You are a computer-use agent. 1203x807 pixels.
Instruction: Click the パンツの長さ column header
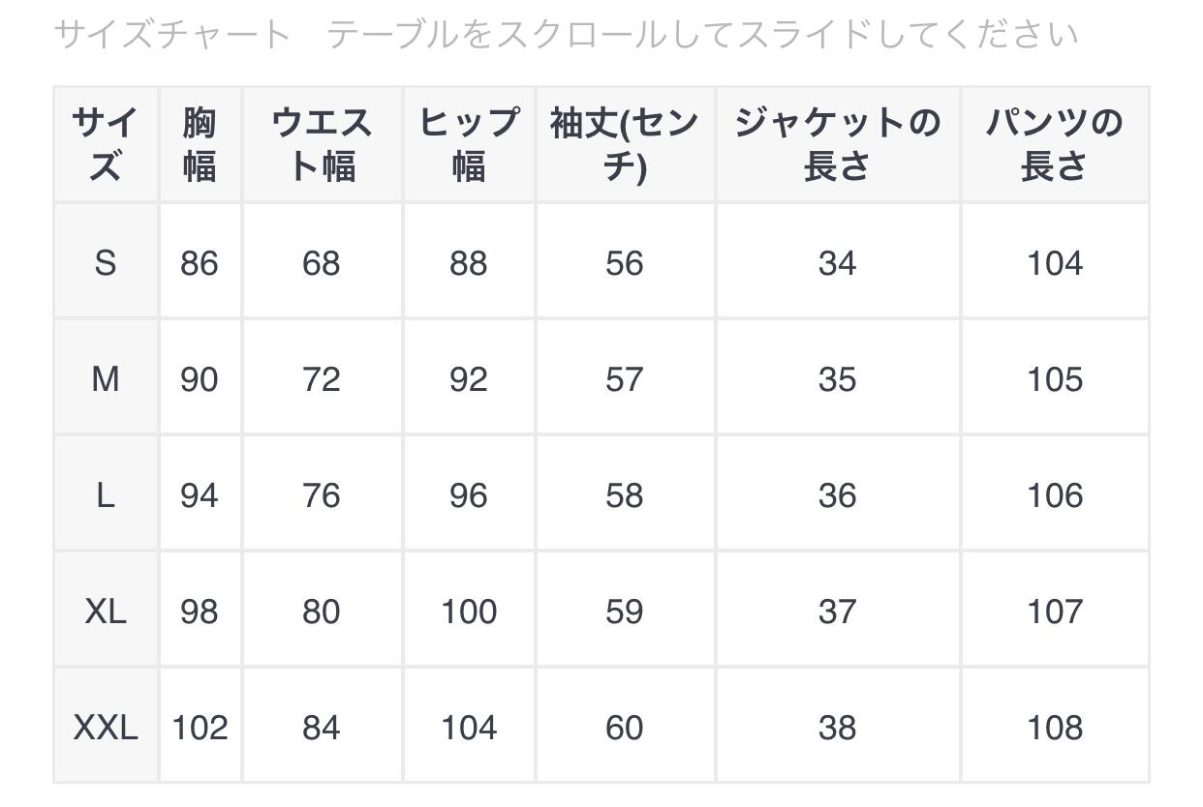(x=1054, y=145)
